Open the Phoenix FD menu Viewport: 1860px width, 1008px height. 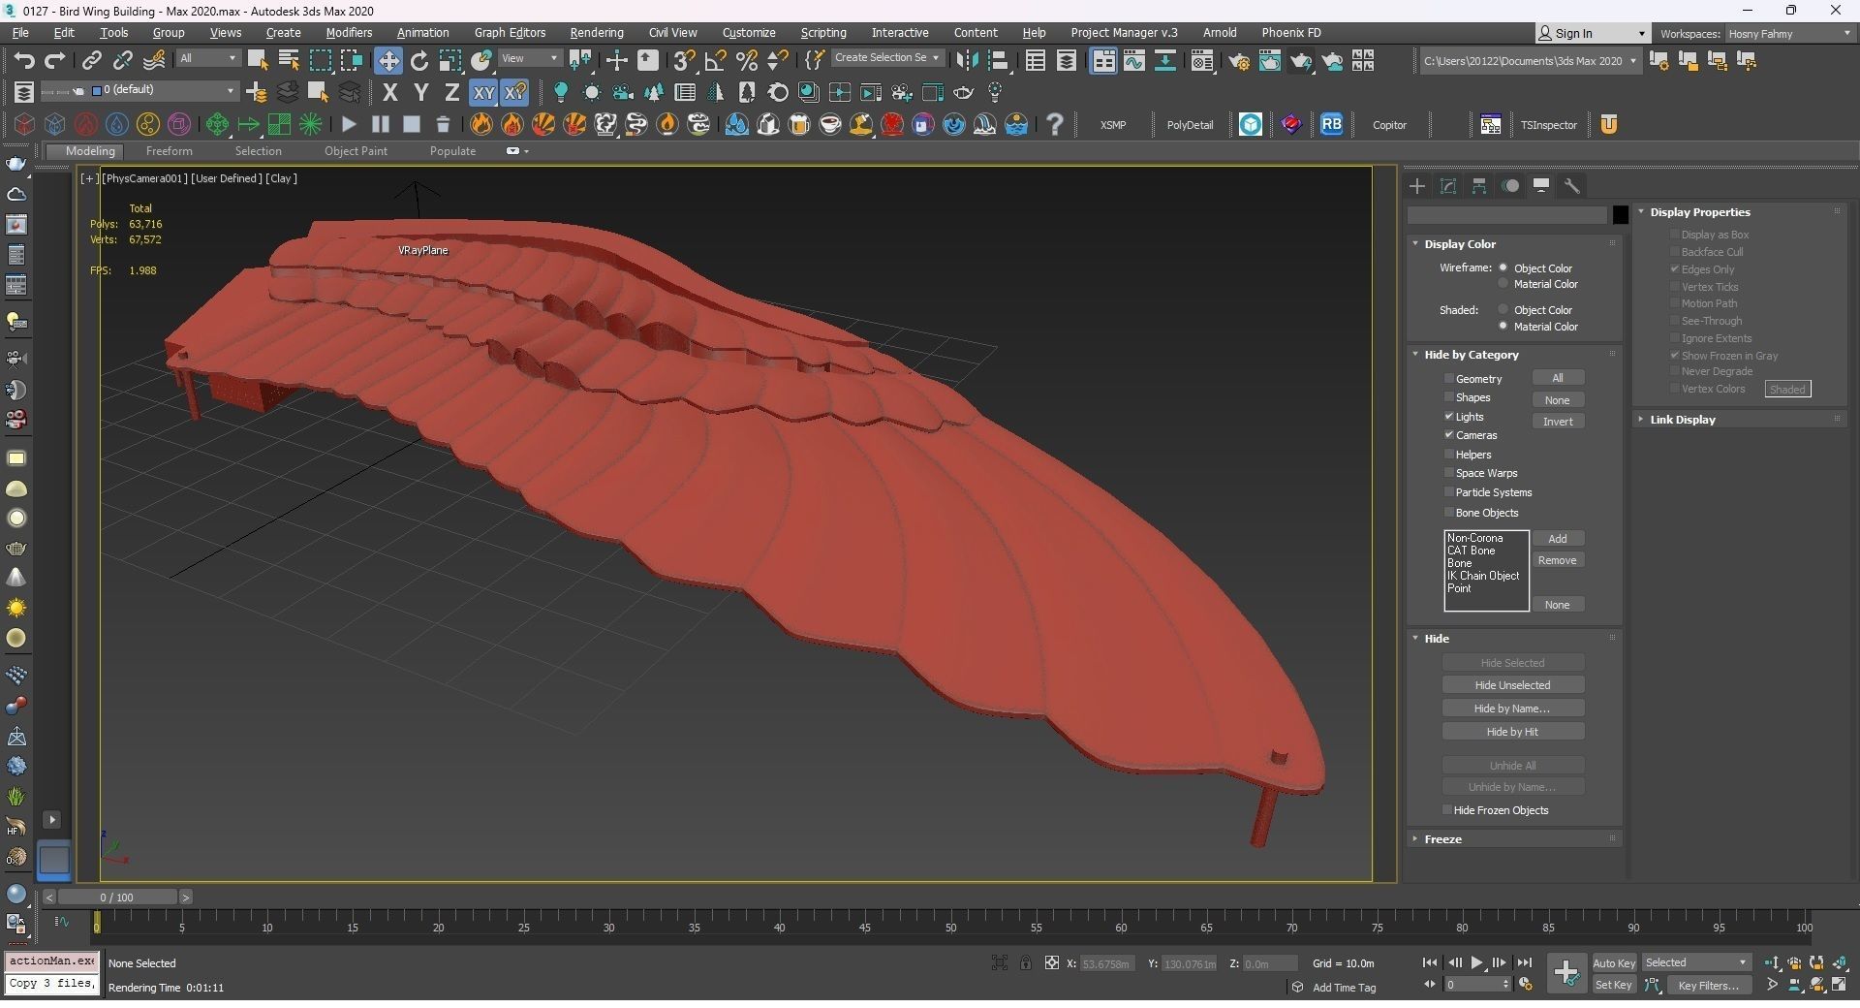click(1290, 32)
